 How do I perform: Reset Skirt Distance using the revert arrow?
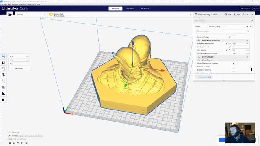(230, 50)
